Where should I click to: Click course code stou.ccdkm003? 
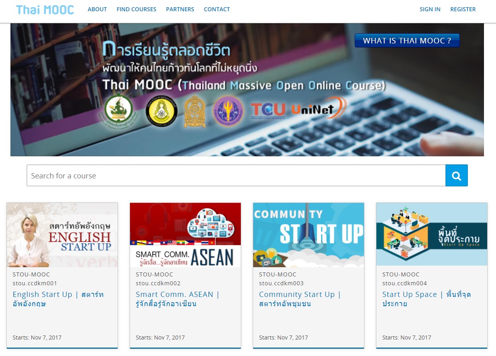(x=281, y=283)
